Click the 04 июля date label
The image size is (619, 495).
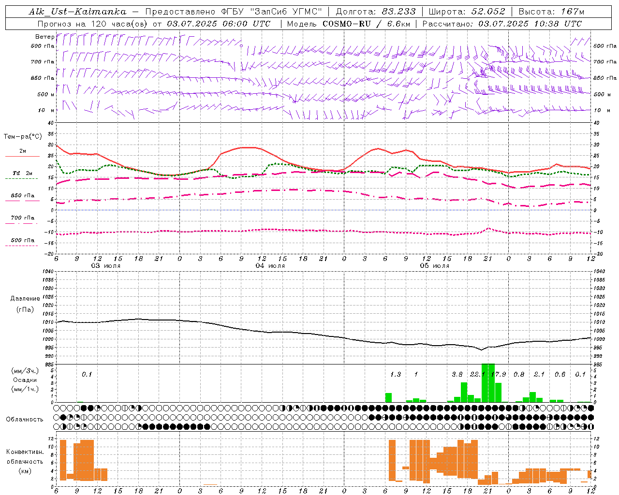click(x=270, y=266)
